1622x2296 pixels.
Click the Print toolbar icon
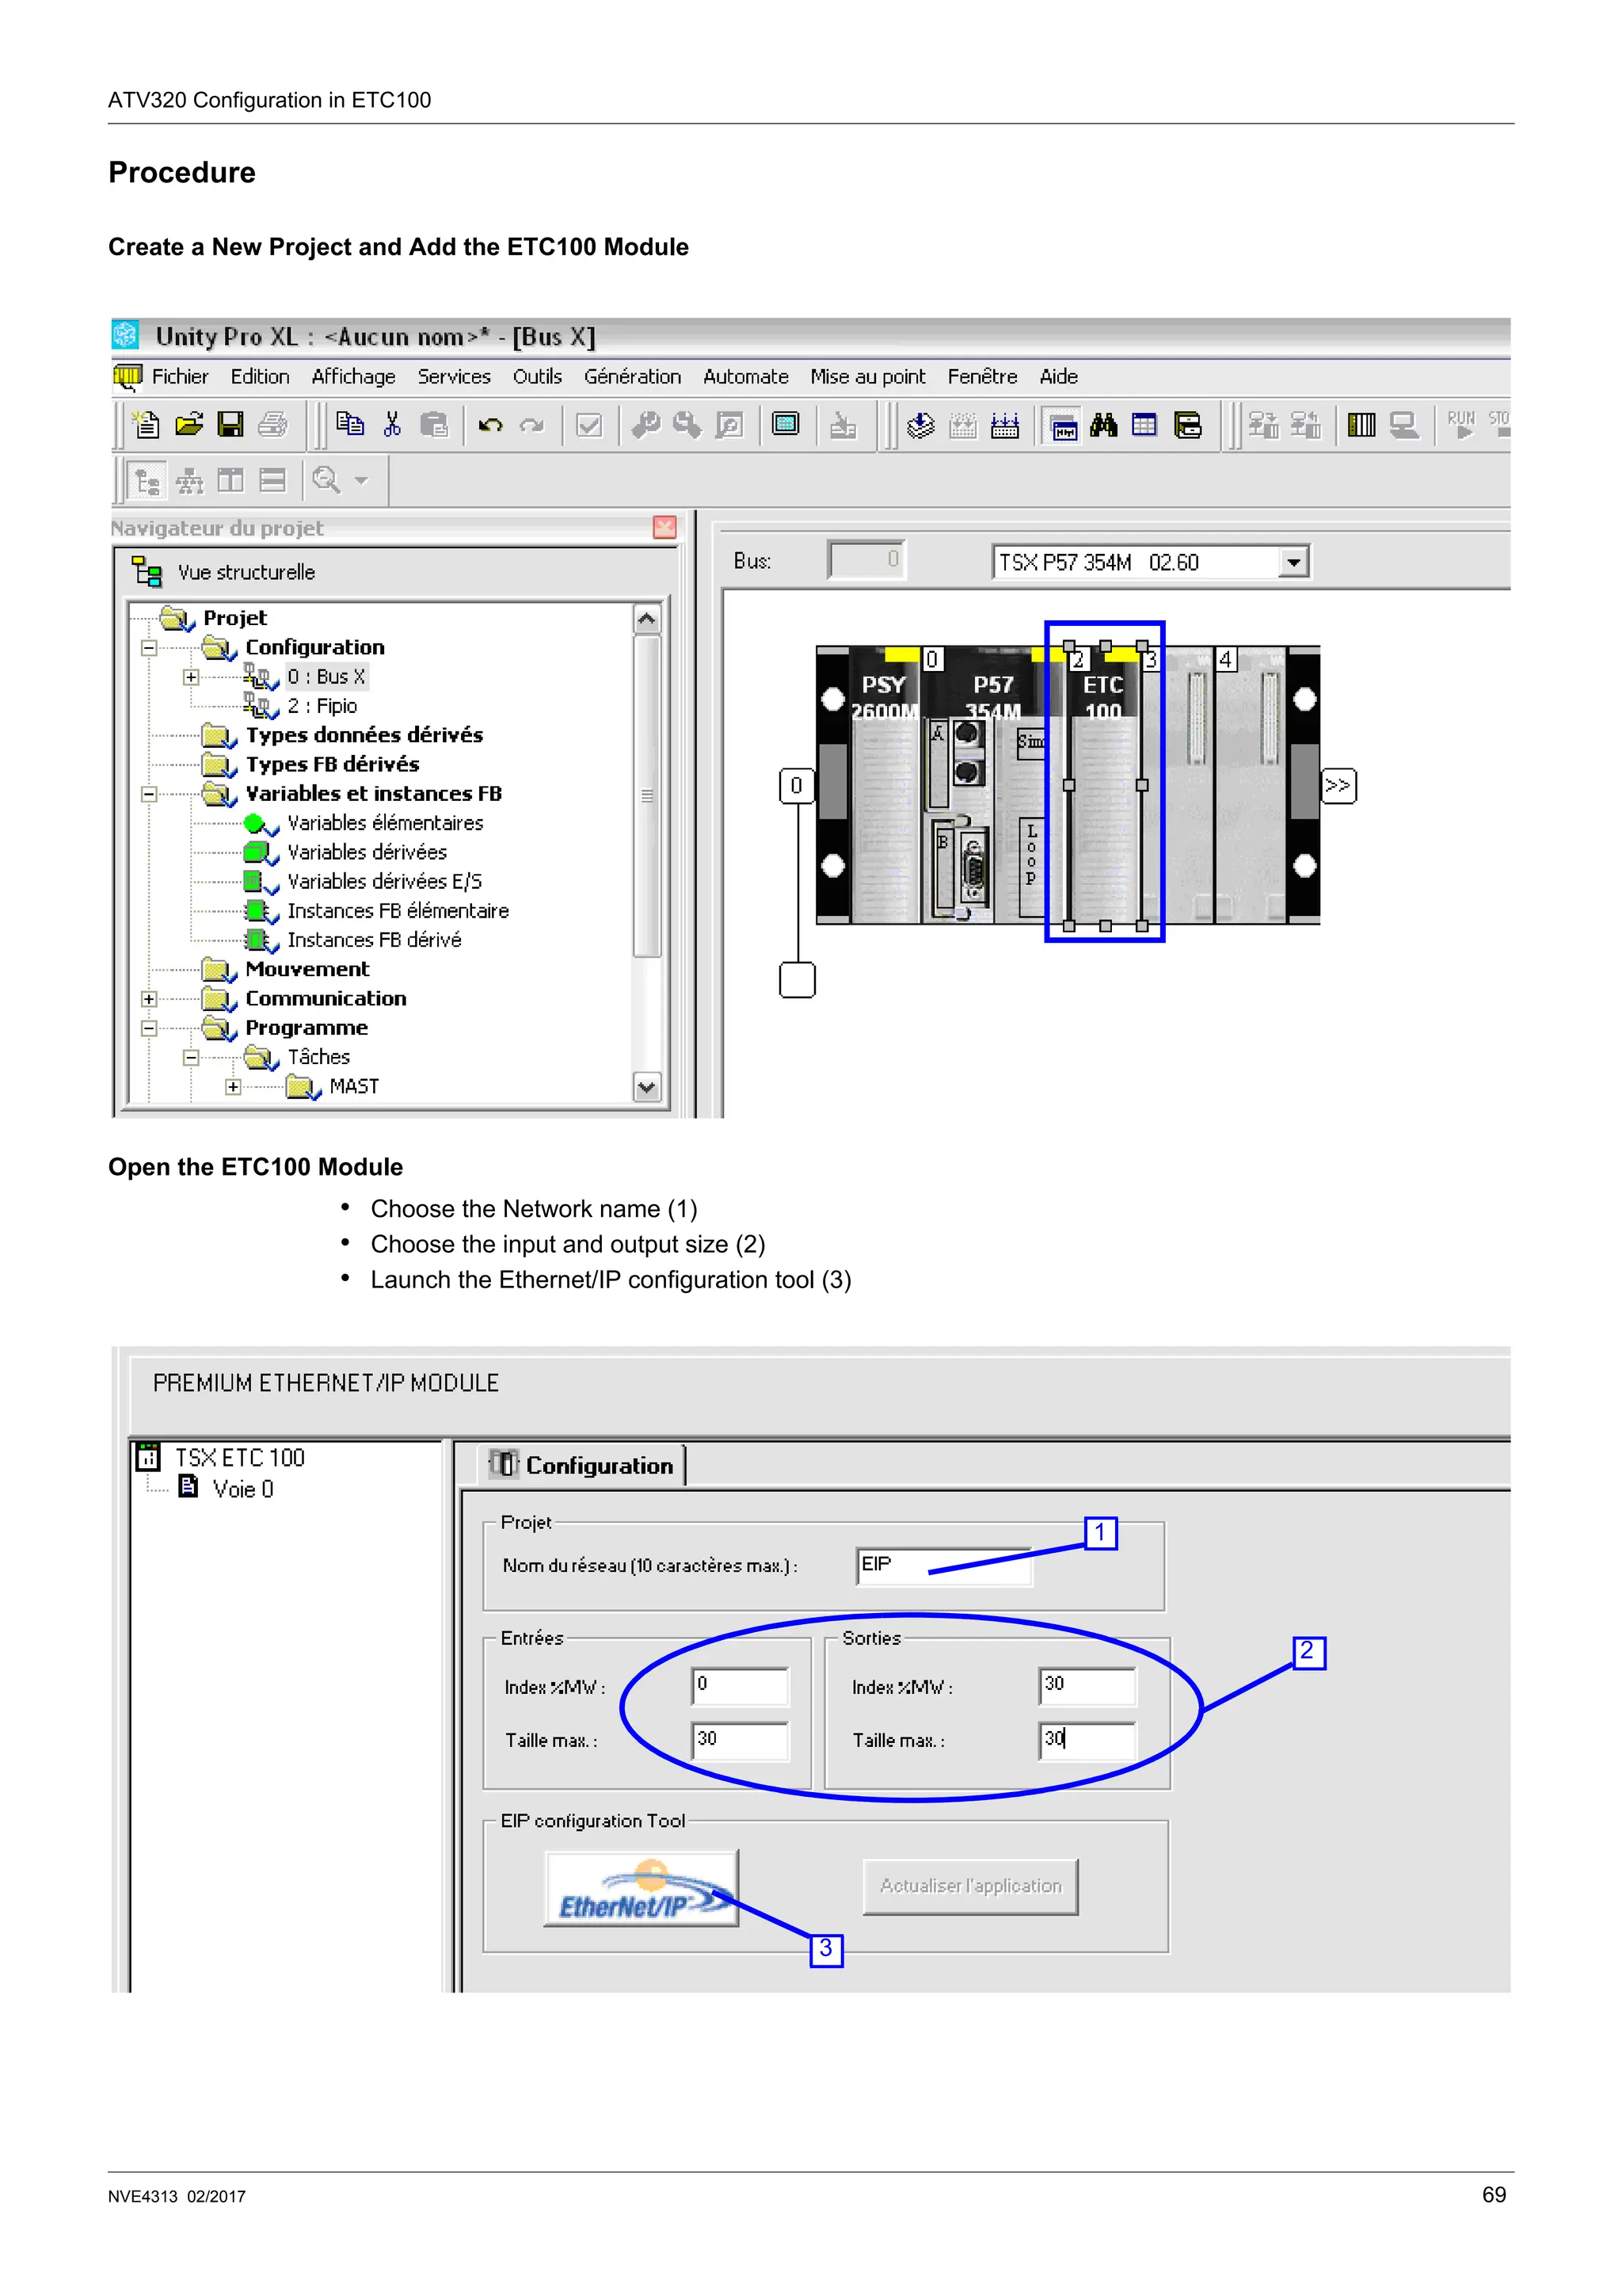[x=272, y=425]
